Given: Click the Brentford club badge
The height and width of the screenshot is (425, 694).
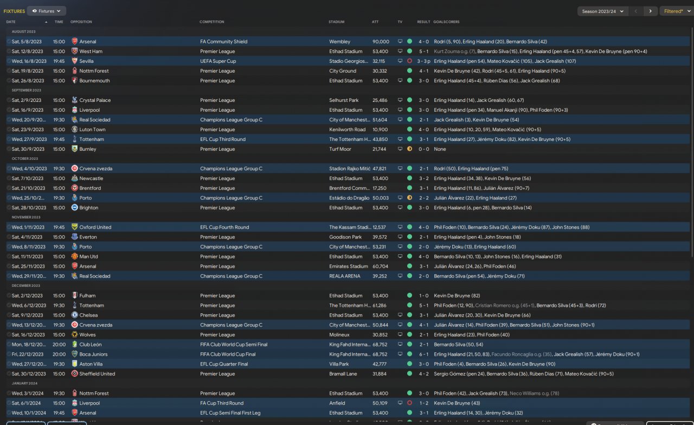Looking at the screenshot, I should 75,188.
